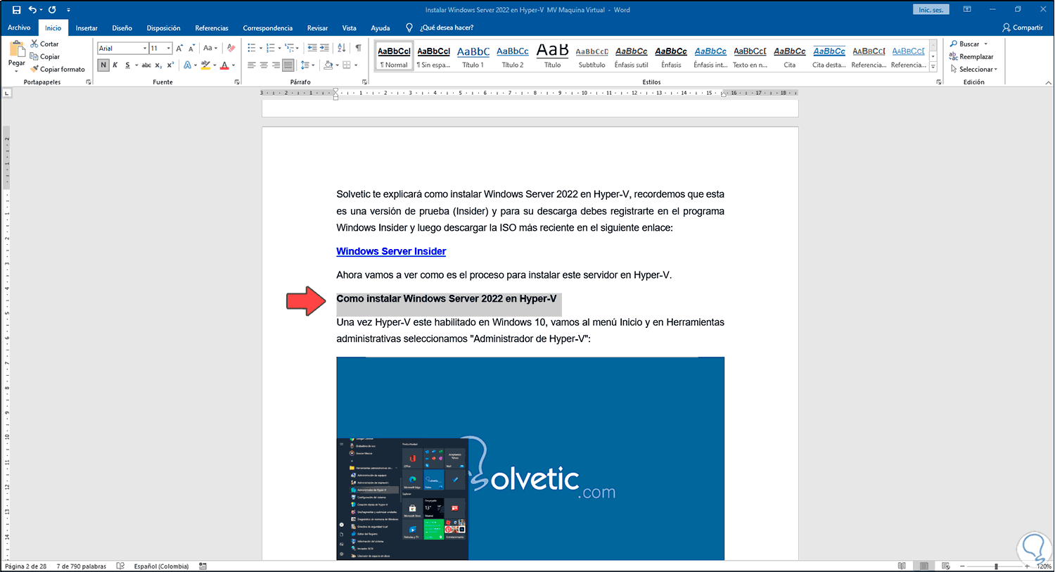
Task: Toggle show paragraph marks (¶)
Action: tap(359, 48)
